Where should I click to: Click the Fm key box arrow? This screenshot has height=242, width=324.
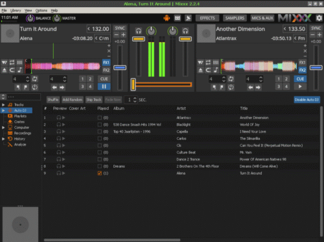[x=295, y=38]
